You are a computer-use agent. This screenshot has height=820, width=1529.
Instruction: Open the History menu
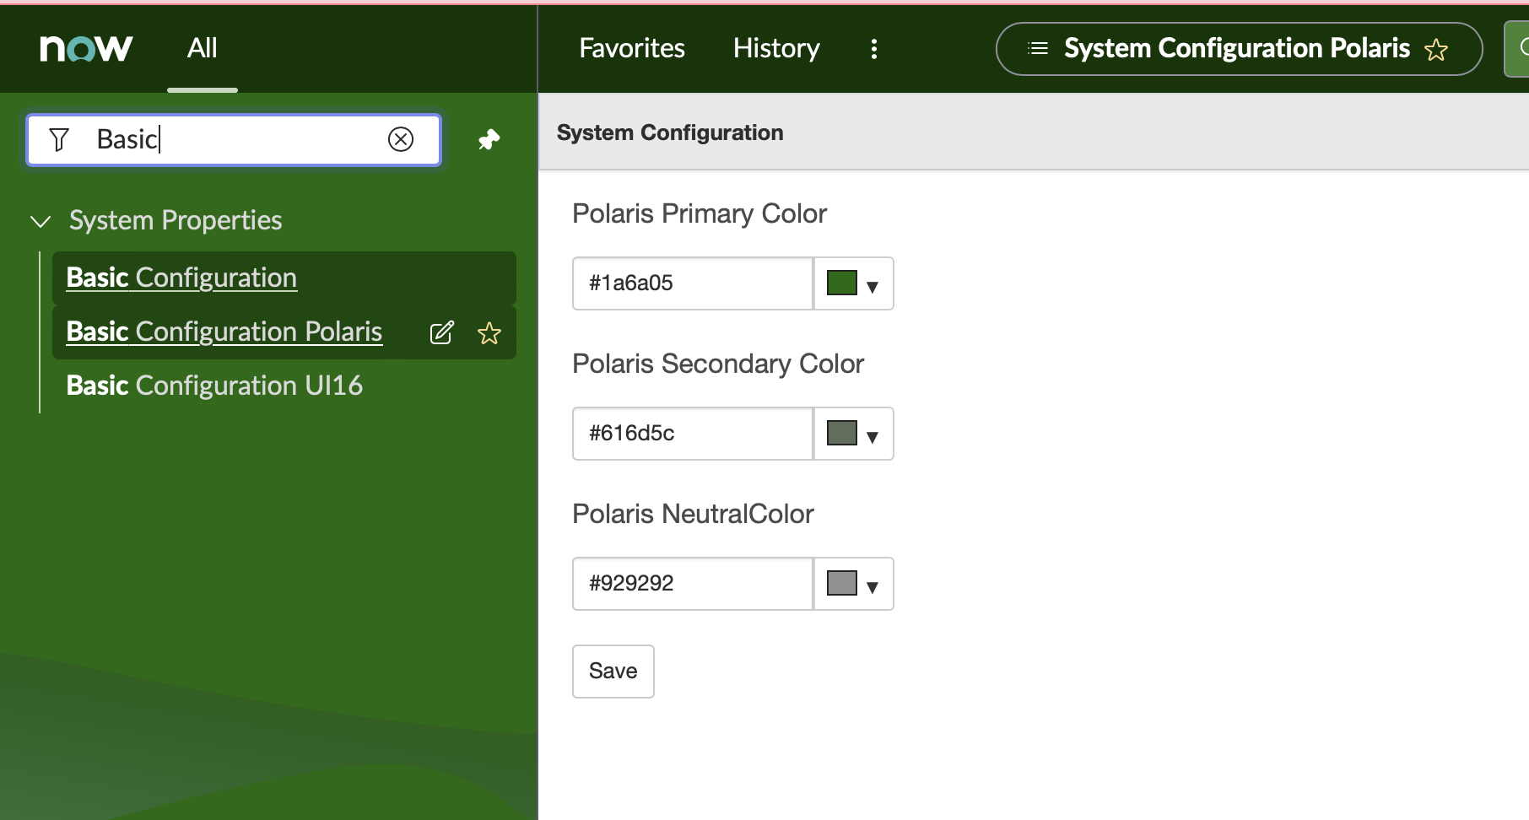775,48
